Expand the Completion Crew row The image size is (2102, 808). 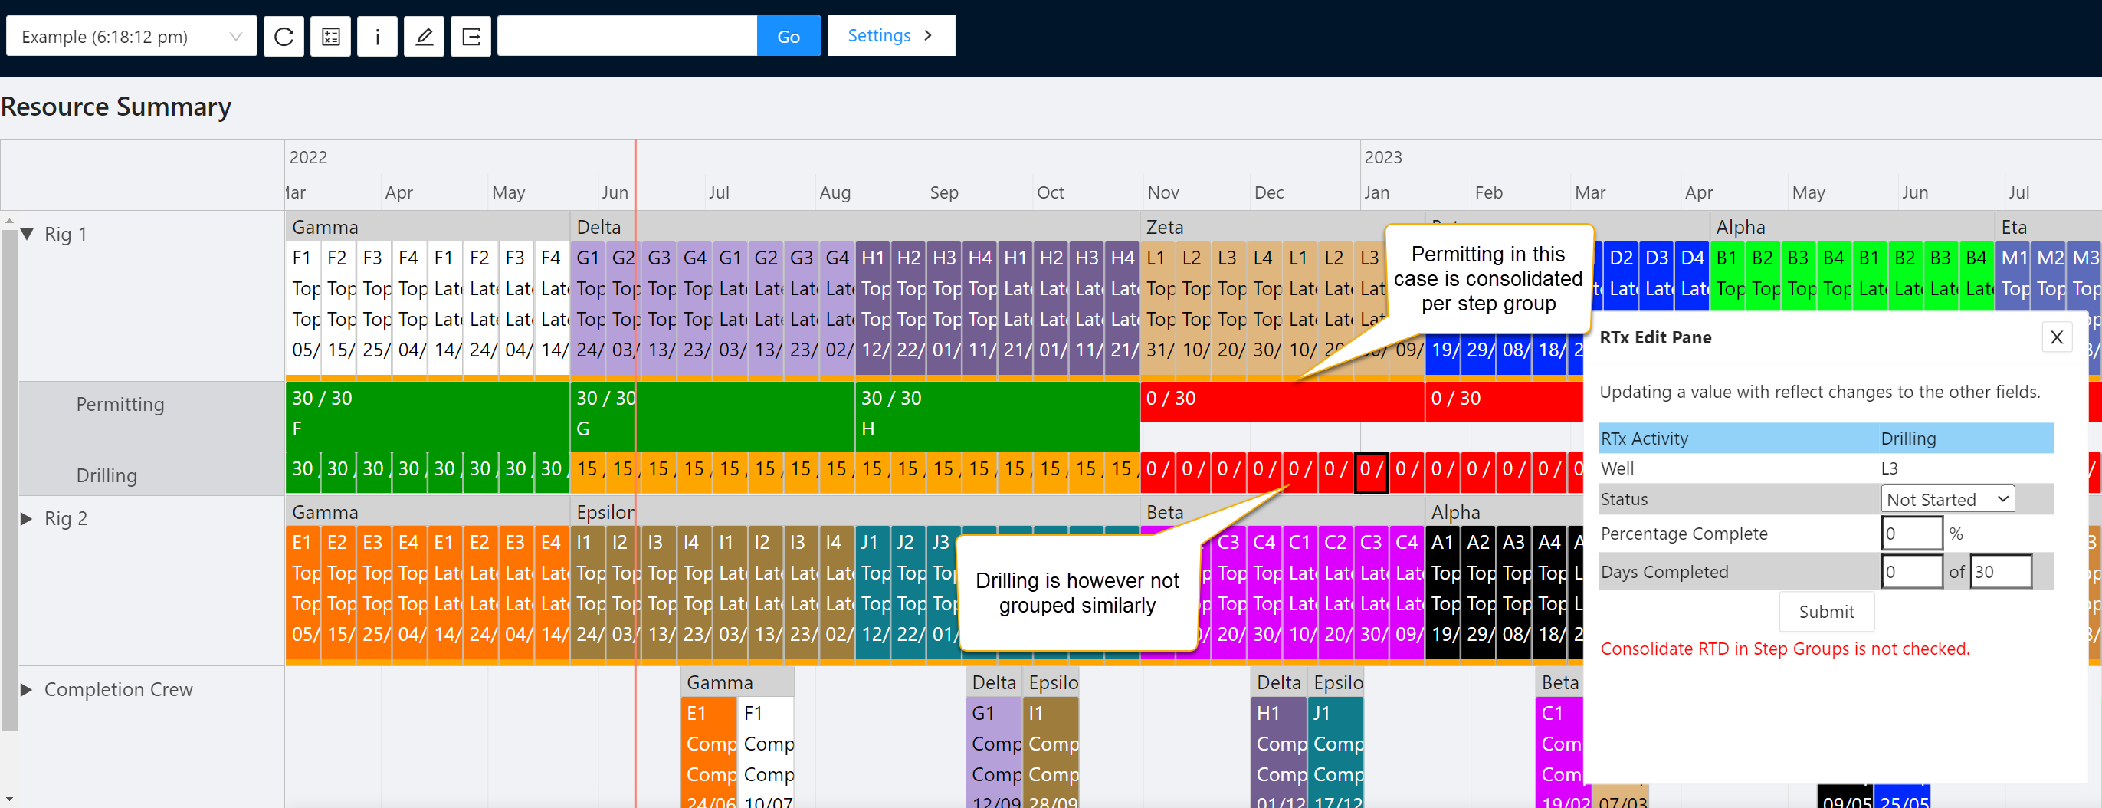(x=27, y=690)
